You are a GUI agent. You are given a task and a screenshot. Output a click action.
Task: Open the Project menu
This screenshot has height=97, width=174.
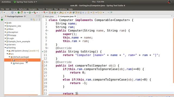pyautogui.click(x=49, y=9)
